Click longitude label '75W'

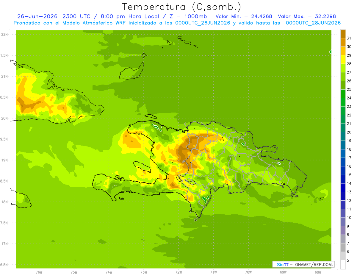pos(74,272)
